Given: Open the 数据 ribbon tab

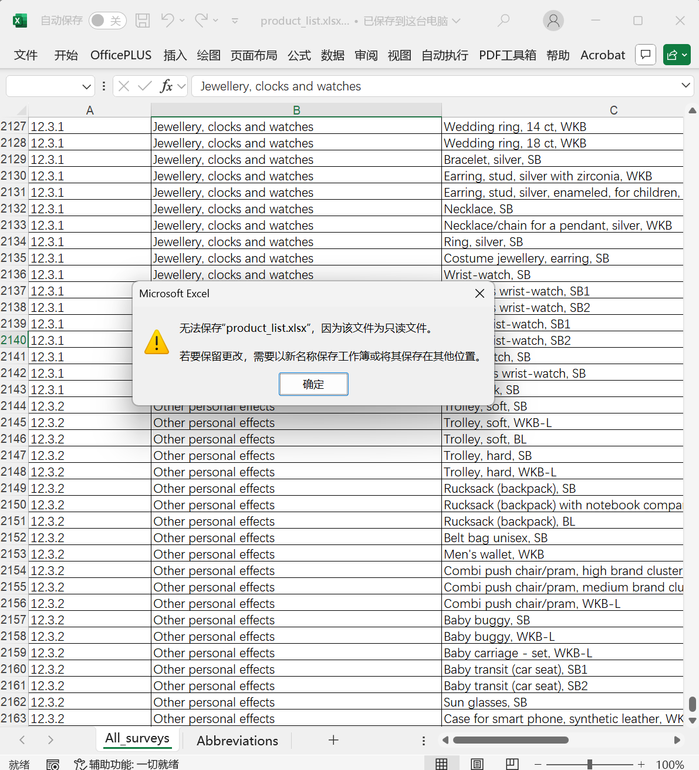Looking at the screenshot, I should [x=332, y=55].
